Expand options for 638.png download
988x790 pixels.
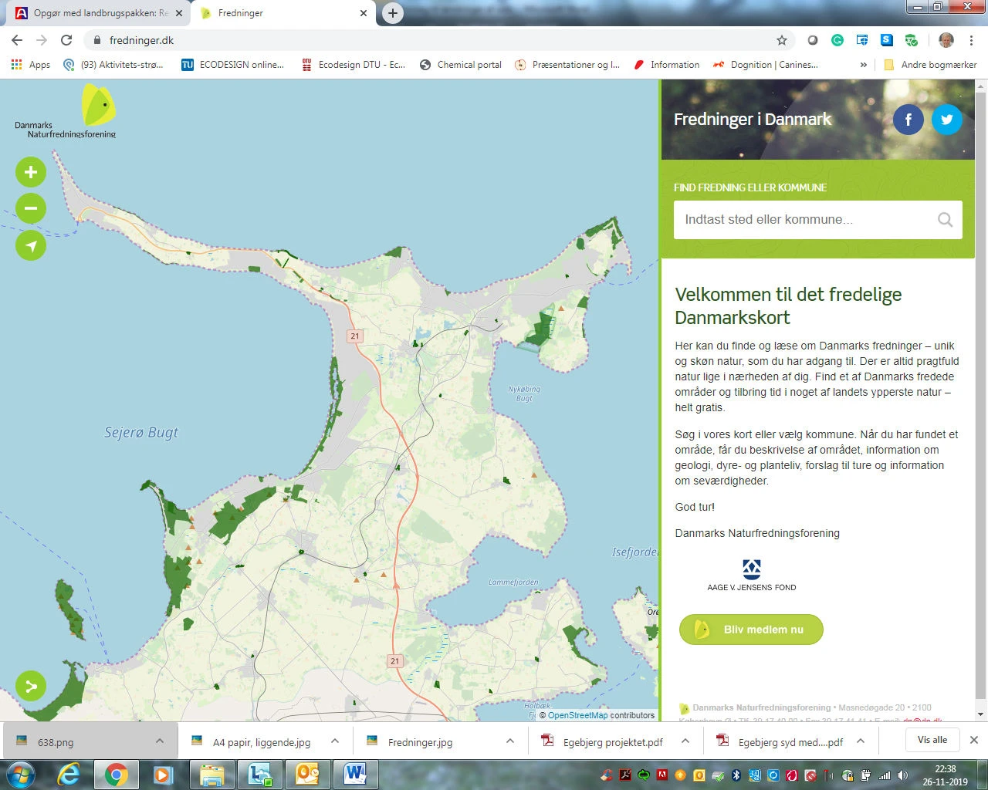(x=160, y=741)
